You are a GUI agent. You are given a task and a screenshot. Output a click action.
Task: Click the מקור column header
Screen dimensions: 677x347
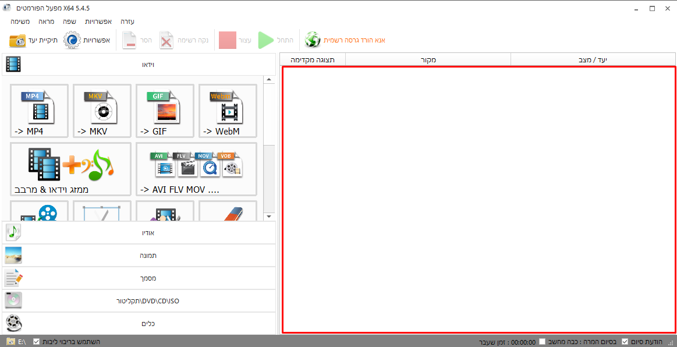coord(428,60)
